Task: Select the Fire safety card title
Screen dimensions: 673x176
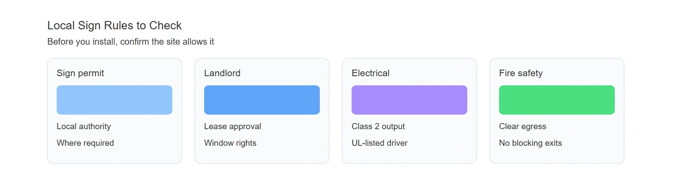Action: click(521, 73)
